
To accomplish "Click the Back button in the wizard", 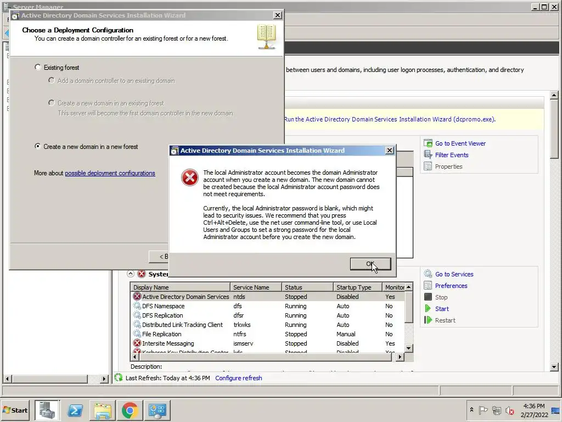I will pyautogui.click(x=159, y=257).
